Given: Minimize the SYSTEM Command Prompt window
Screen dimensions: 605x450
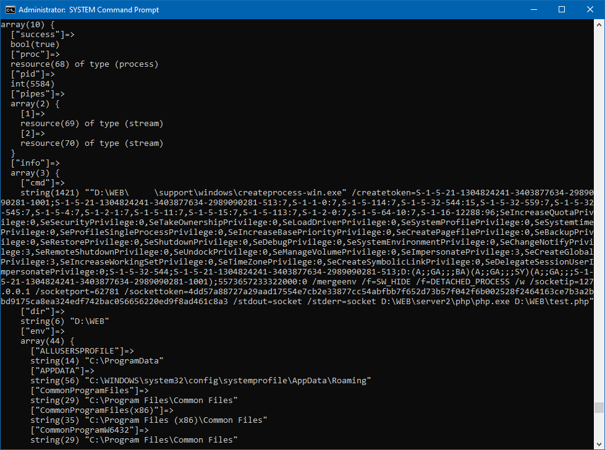Looking at the screenshot, I should click(534, 10).
